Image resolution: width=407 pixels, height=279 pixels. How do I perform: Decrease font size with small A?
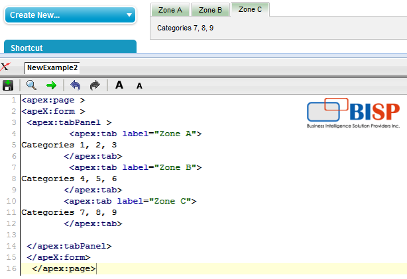[139, 86]
